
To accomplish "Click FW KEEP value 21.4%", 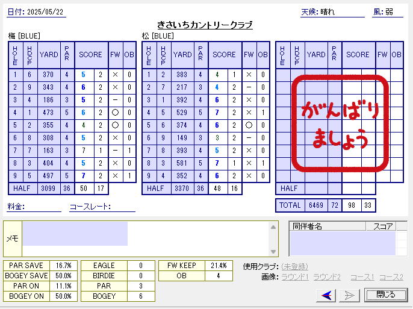I will pos(219,266).
